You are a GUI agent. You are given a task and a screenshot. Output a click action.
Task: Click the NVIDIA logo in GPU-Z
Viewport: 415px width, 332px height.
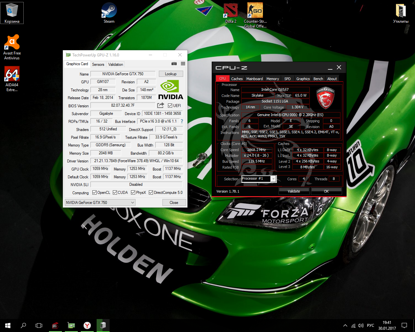(171, 90)
